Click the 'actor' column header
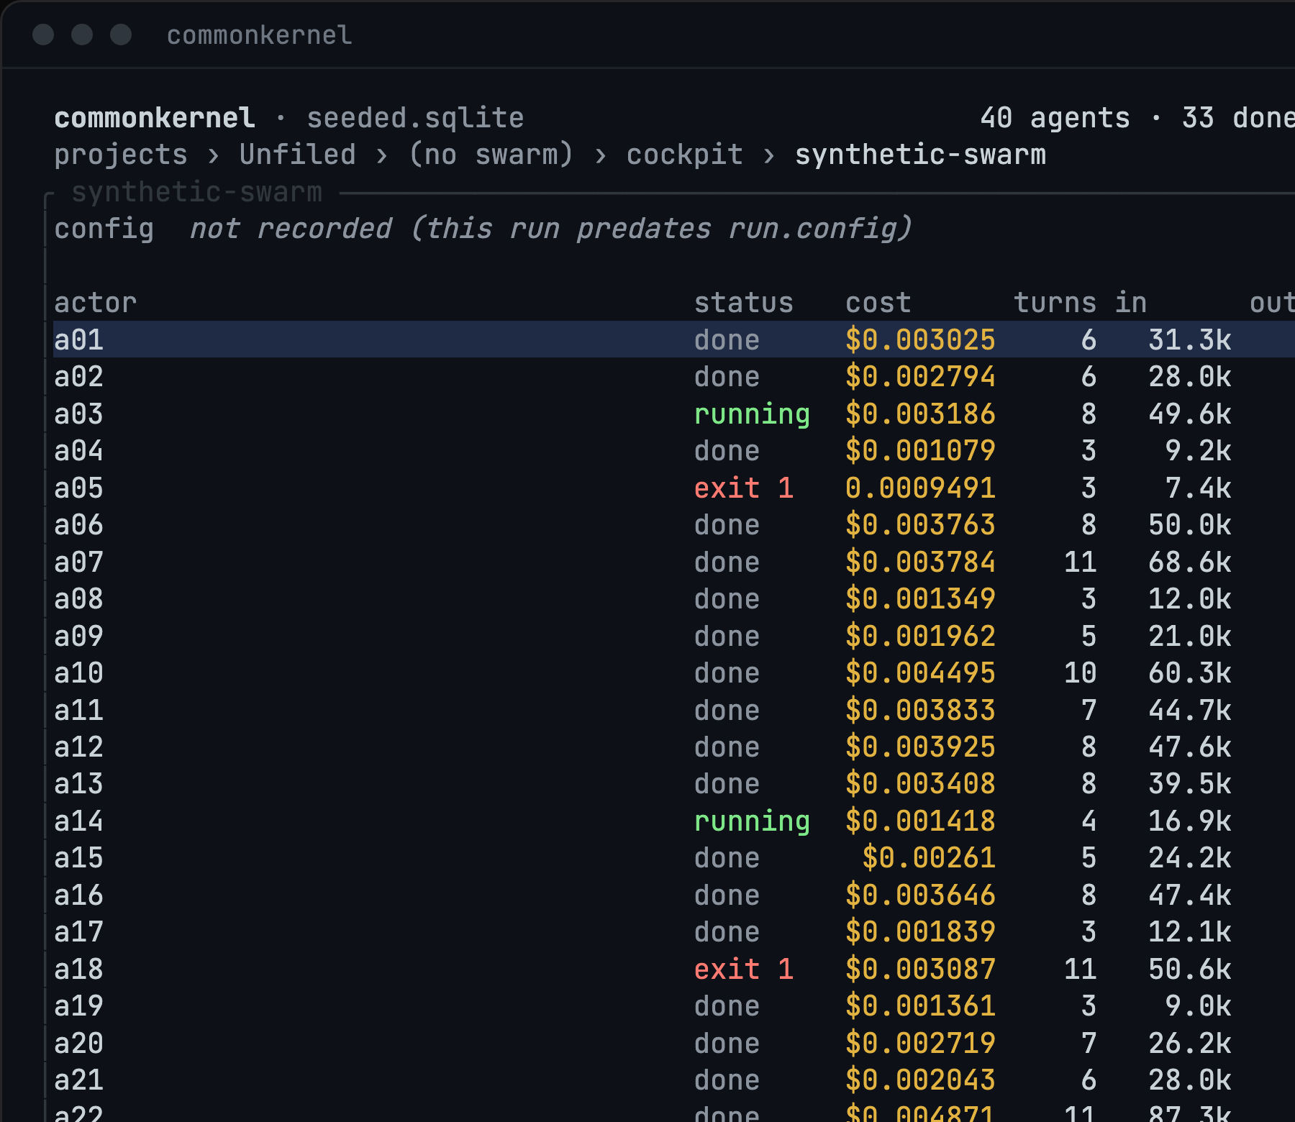 coord(96,303)
